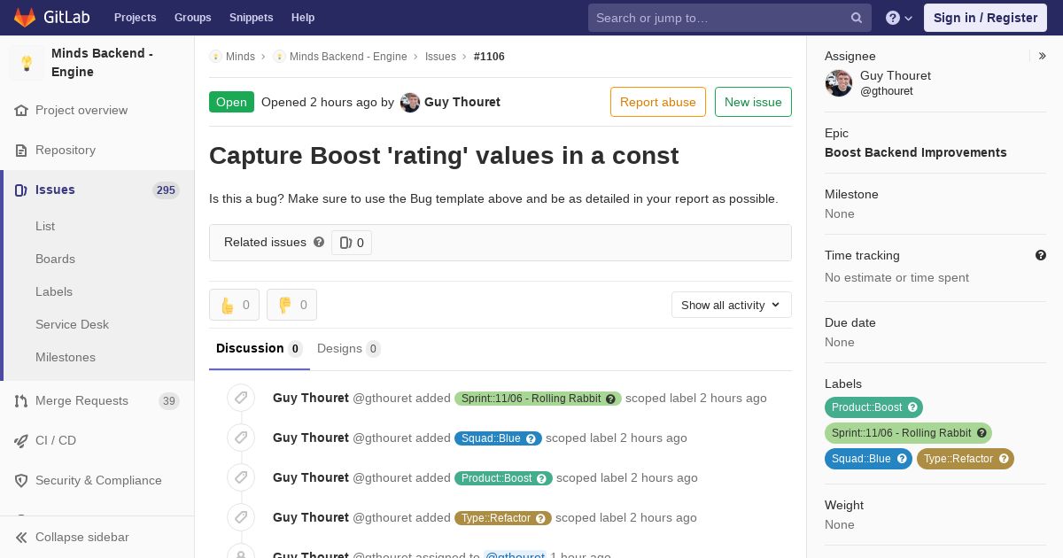Click the Guy Thouret author link
1063x558 pixels.
point(462,102)
